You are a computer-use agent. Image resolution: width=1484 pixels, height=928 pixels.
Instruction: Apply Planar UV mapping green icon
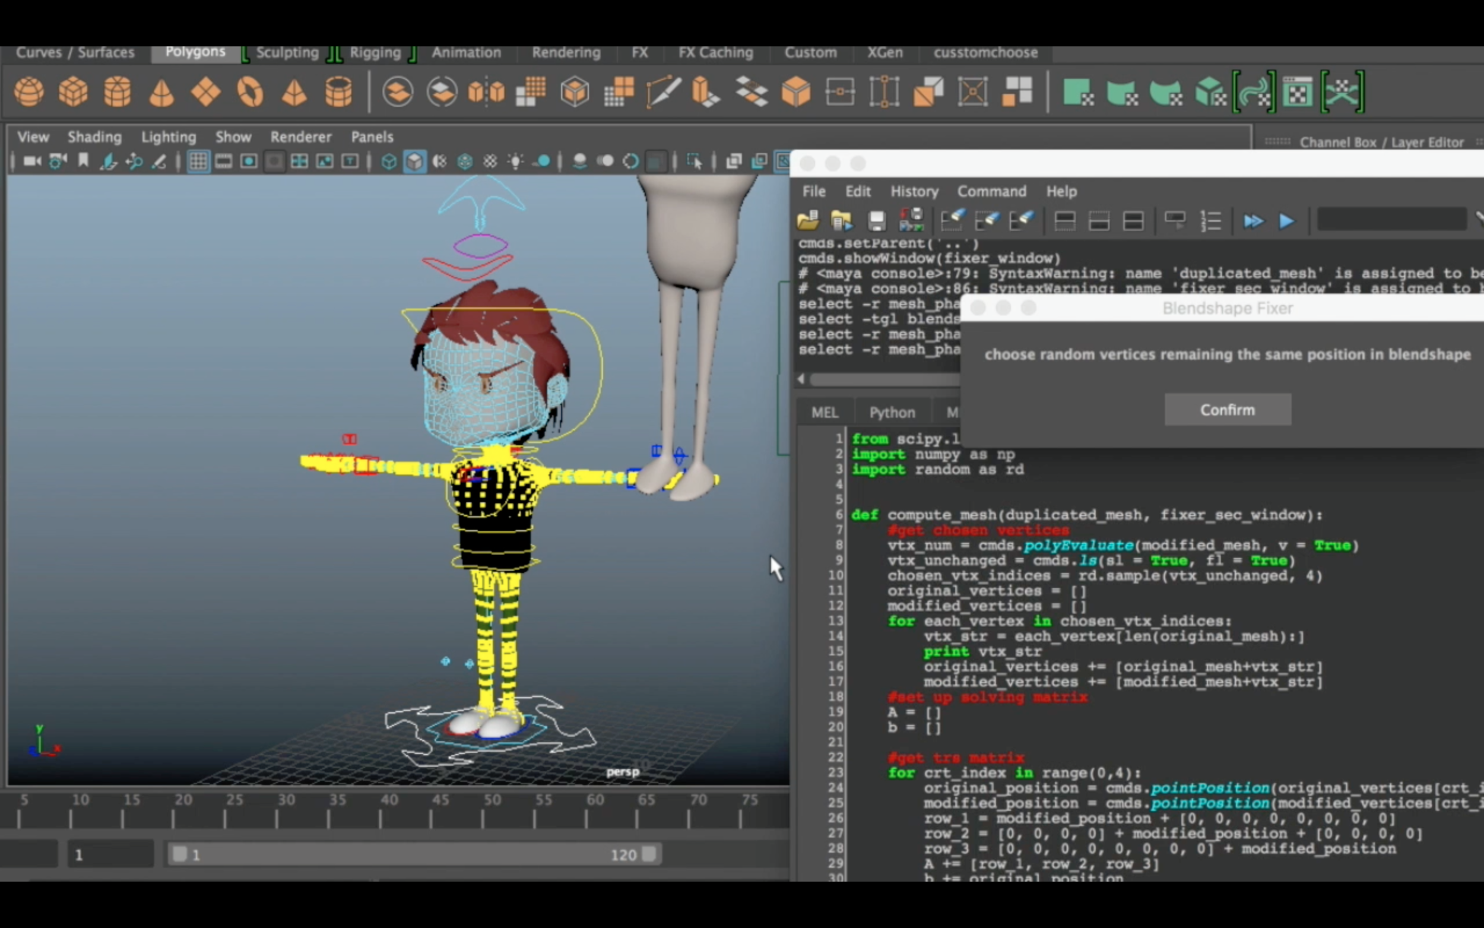click(1078, 93)
